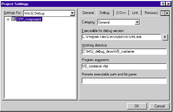Click Remote executable path field
Image resolution: width=173 pixels, height=112 pixels.
tap(124, 81)
